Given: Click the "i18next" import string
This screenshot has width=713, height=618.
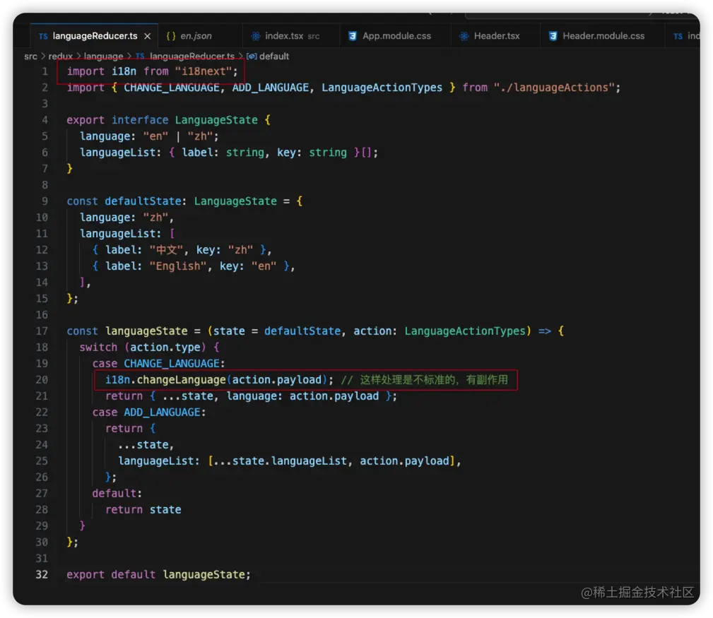Looking at the screenshot, I should 204,71.
